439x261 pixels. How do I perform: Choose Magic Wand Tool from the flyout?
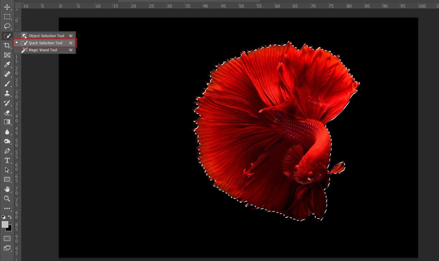[x=43, y=50]
